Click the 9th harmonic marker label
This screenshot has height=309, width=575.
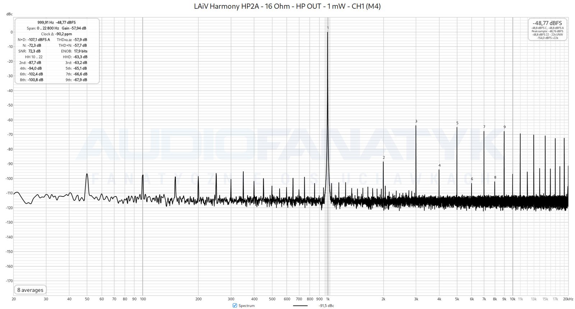(x=504, y=127)
